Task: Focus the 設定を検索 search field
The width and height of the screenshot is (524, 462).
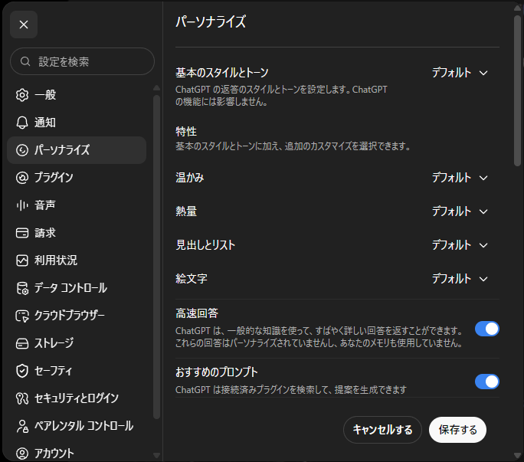Action: tap(82, 61)
